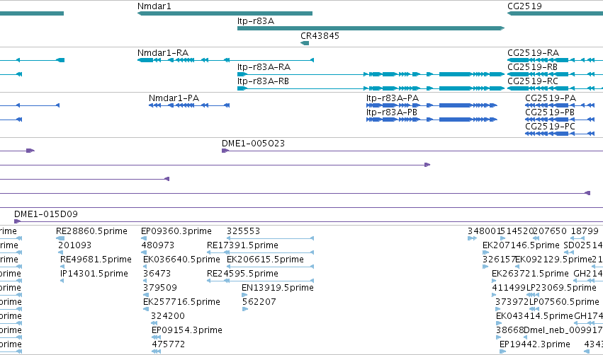Select the CG2519-PC protein feature
The height and width of the screenshot is (355, 603).
pyautogui.click(x=560, y=134)
